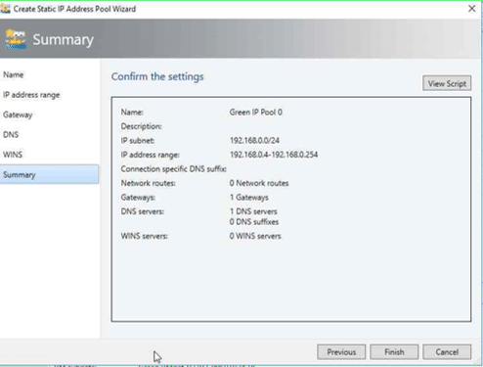Click the pool name 'Green IP Pool 0'
The height and width of the screenshot is (367, 483).
pos(256,113)
